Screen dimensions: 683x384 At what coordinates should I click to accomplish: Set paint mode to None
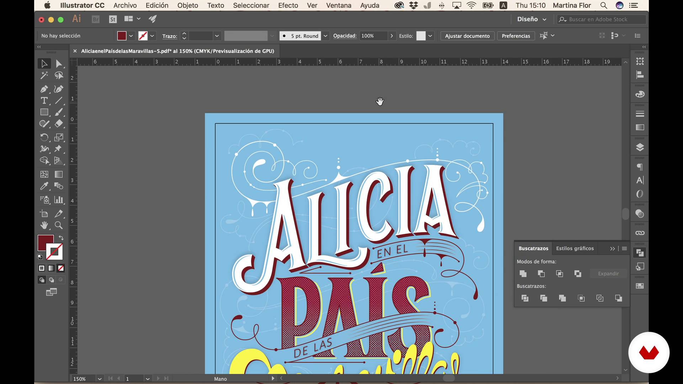(61, 268)
